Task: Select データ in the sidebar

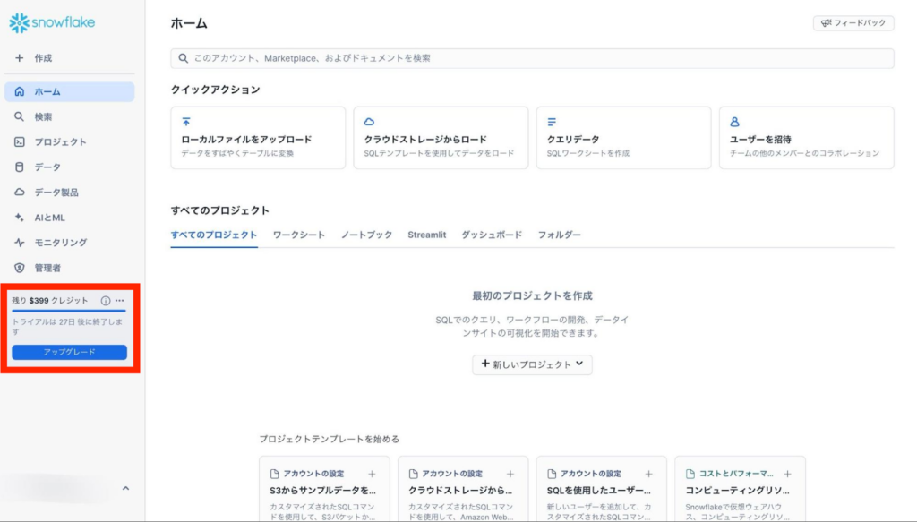Action: click(47, 167)
